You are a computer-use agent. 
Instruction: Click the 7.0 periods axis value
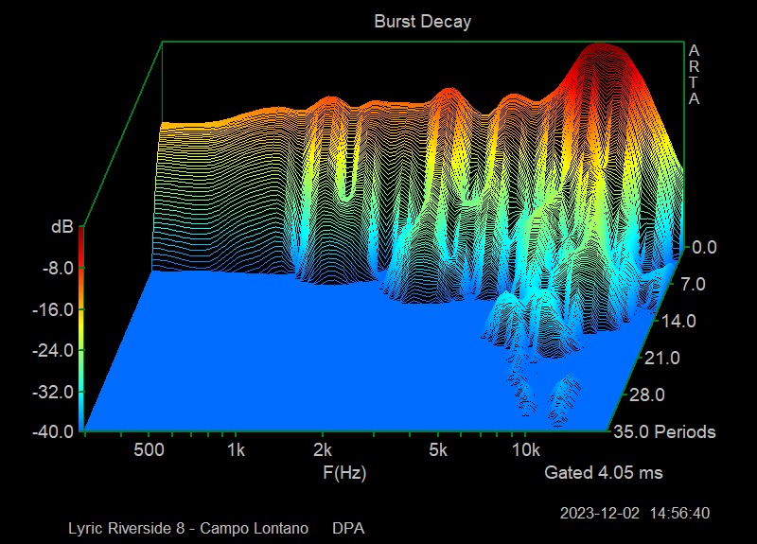693,284
